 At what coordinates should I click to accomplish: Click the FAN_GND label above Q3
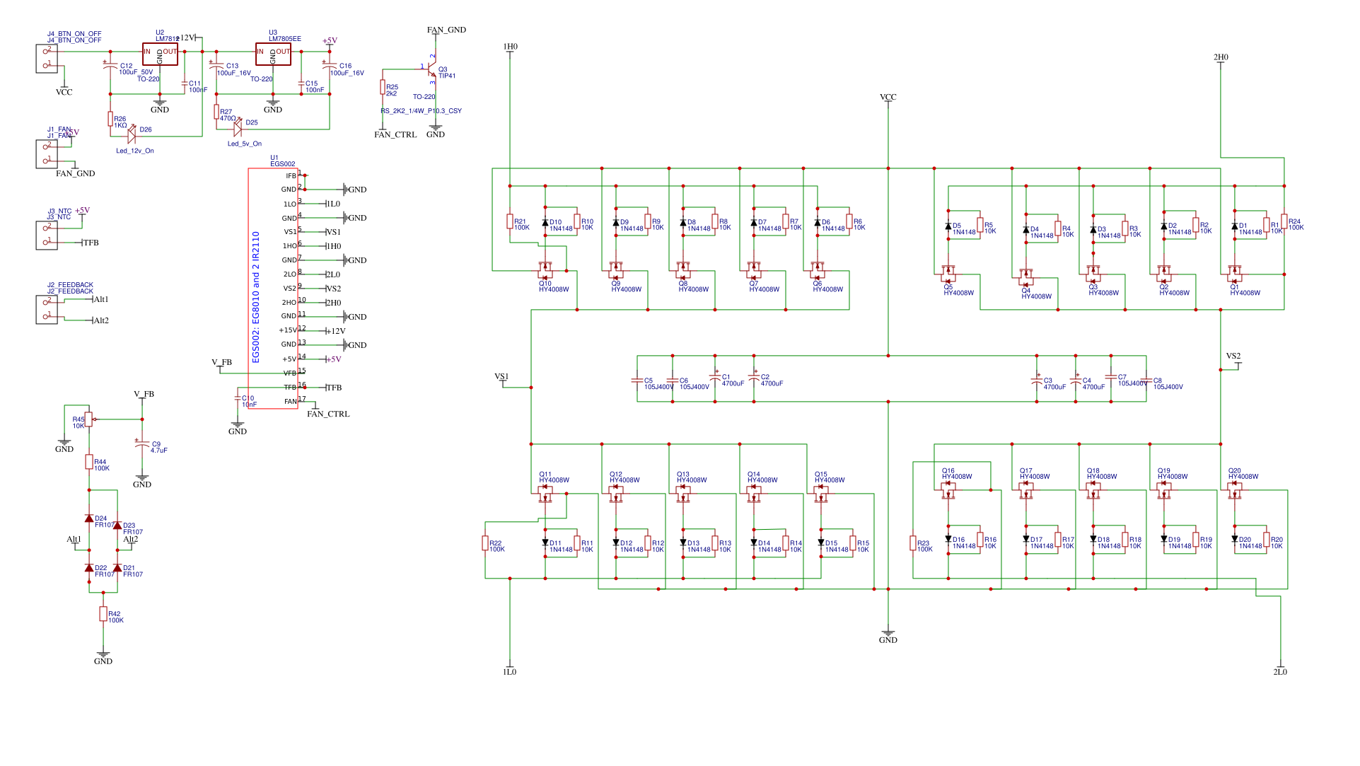pos(446,30)
